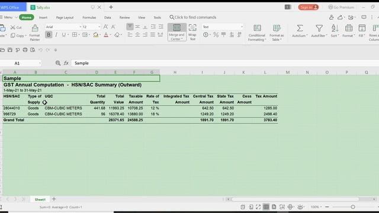Toggle Wrap Text
Image resolution: width=379 pixels, height=213 pixels.
coord(192,32)
